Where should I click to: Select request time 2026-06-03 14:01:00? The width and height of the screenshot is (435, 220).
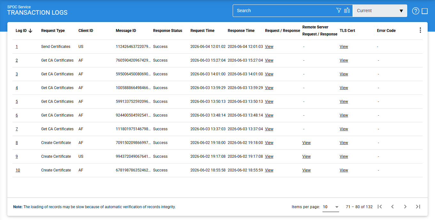(208, 74)
